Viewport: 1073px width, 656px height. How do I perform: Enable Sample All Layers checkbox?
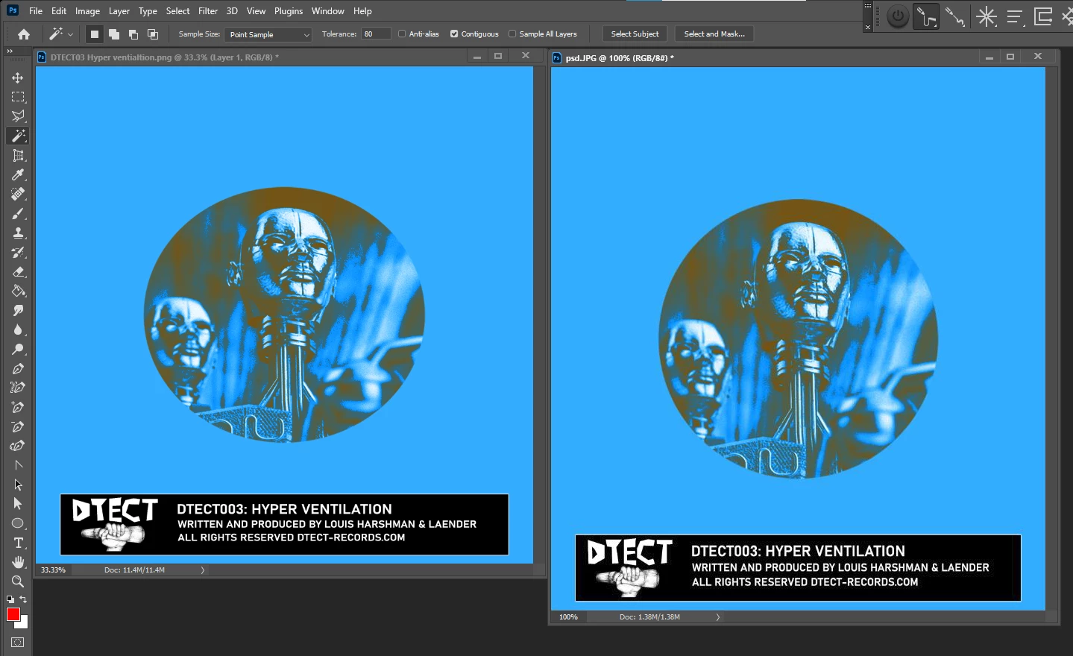(x=512, y=34)
